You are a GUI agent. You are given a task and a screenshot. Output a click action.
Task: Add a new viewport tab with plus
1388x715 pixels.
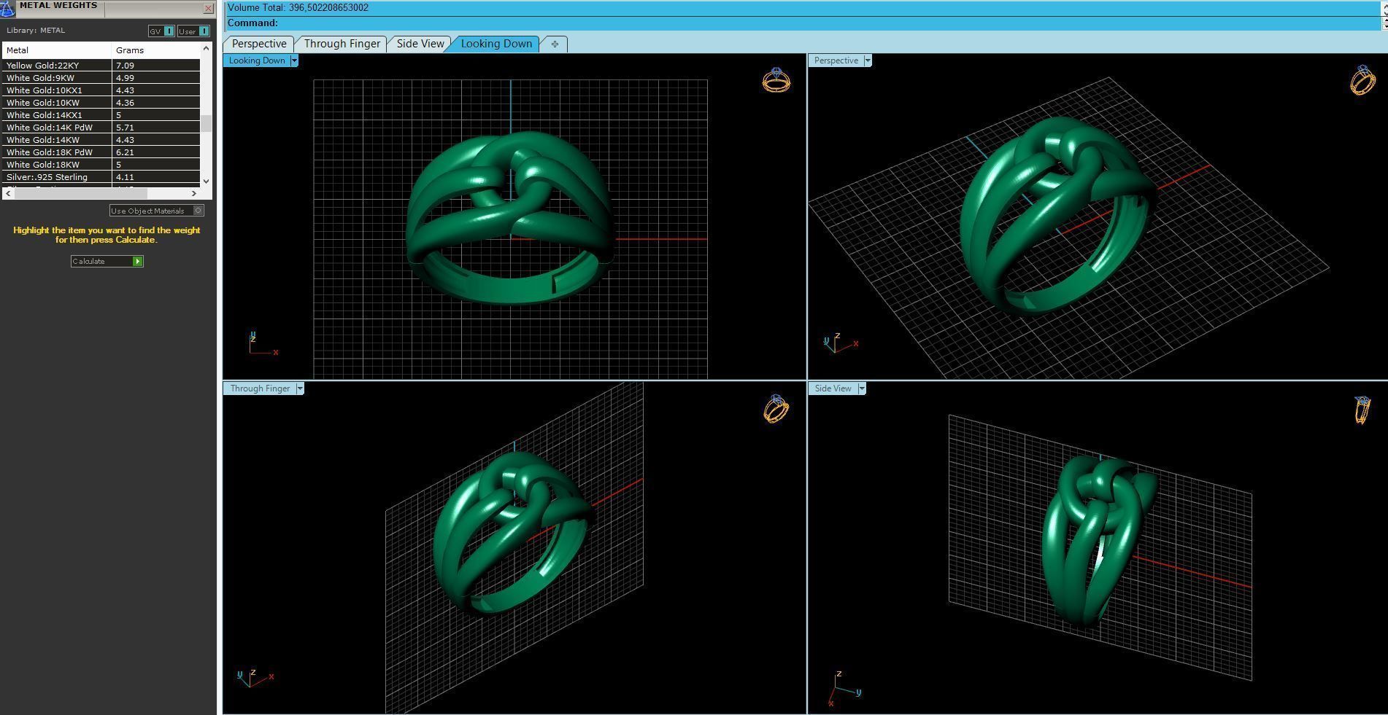pos(555,44)
